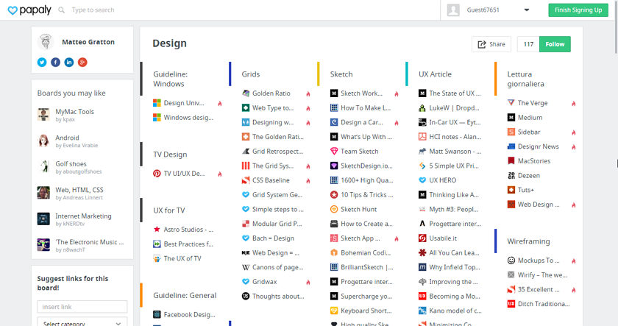Open Matteo Gratton's Twitter profile icon

point(42,63)
